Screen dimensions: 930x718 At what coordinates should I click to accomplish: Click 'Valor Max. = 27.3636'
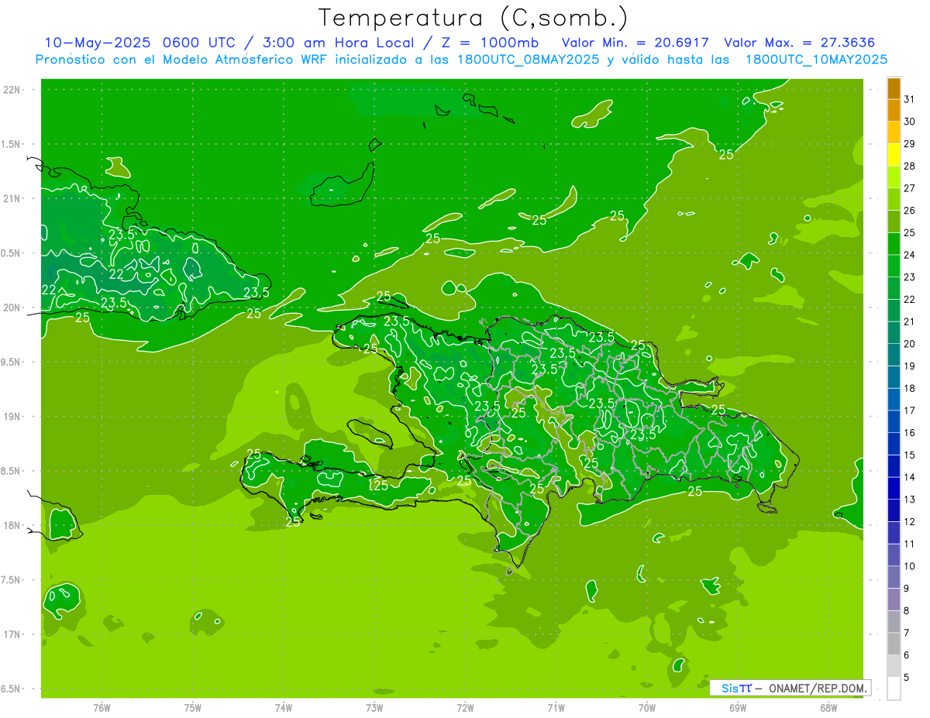point(799,42)
